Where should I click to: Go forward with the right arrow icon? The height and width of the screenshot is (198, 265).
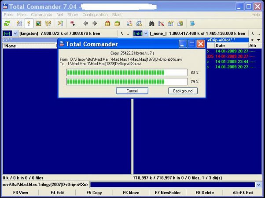pyautogui.click(x=95, y=23)
